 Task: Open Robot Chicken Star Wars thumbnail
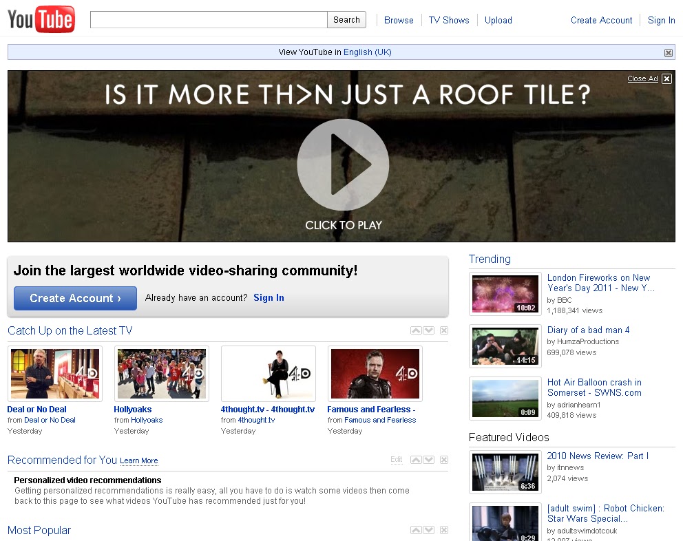pyautogui.click(x=505, y=522)
